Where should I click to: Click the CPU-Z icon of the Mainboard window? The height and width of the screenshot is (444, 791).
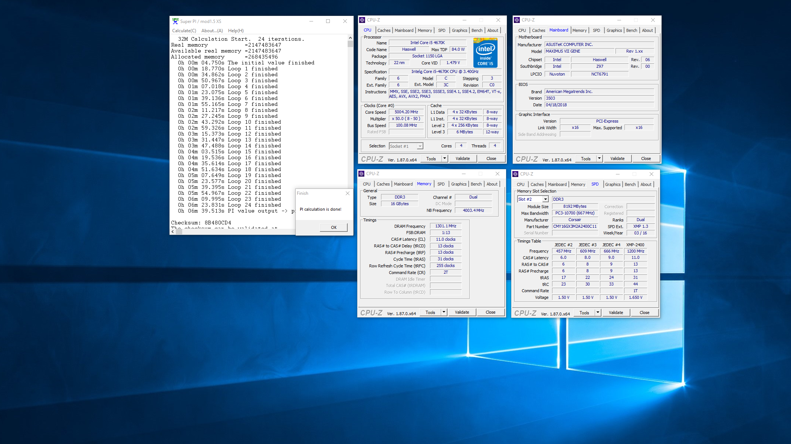517,20
